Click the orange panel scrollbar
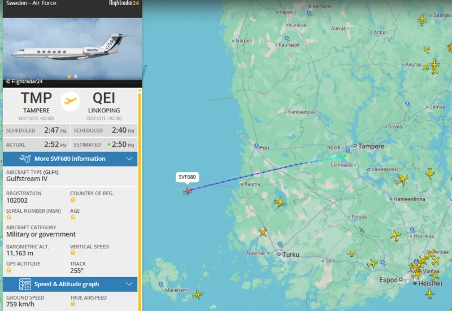Screen dimensions: 452x311 pos(140,200)
